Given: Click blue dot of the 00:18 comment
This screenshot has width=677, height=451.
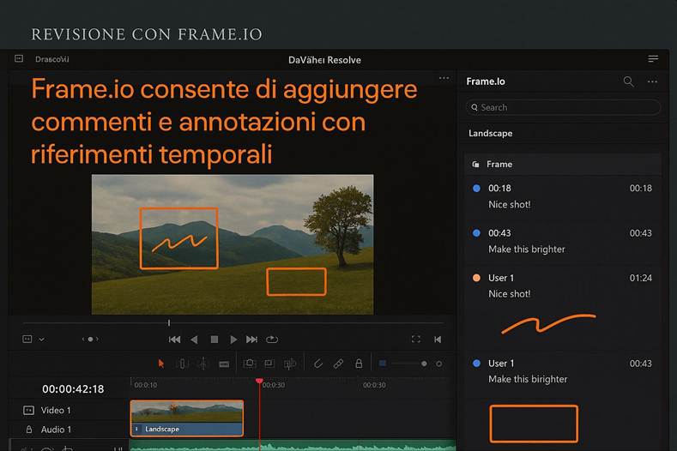Looking at the screenshot, I should (477, 188).
